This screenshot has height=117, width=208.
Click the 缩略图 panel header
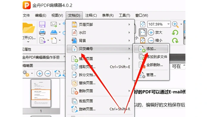pyautogui.click(x=28, y=65)
